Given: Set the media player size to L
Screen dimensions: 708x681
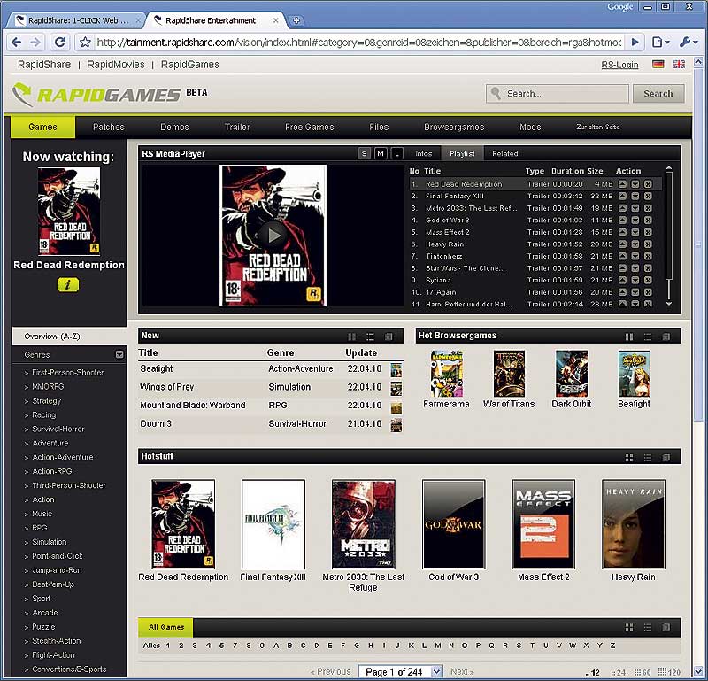Looking at the screenshot, I should [396, 153].
